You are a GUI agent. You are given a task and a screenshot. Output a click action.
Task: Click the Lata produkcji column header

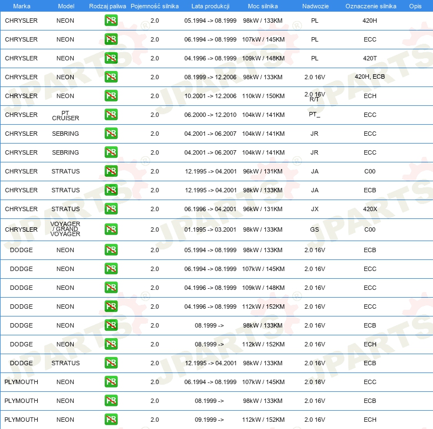pos(210,6)
